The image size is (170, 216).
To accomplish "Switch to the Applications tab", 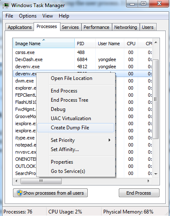I will [20, 27].
